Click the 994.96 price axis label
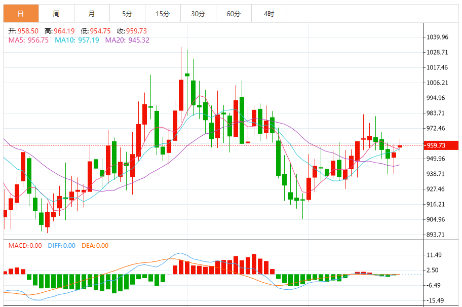This screenshot has height=307, width=462. click(x=436, y=98)
